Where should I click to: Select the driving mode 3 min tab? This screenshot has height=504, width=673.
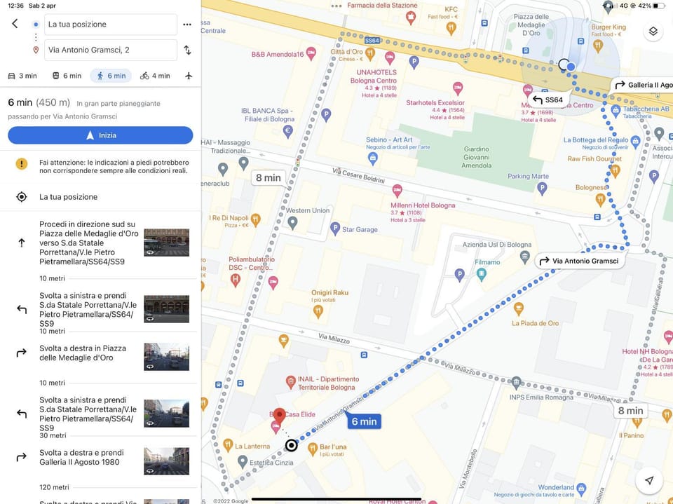coord(22,76)
